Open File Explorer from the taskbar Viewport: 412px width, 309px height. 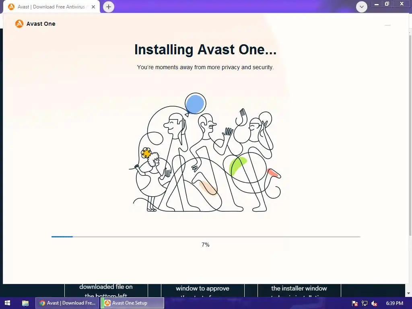25,303
